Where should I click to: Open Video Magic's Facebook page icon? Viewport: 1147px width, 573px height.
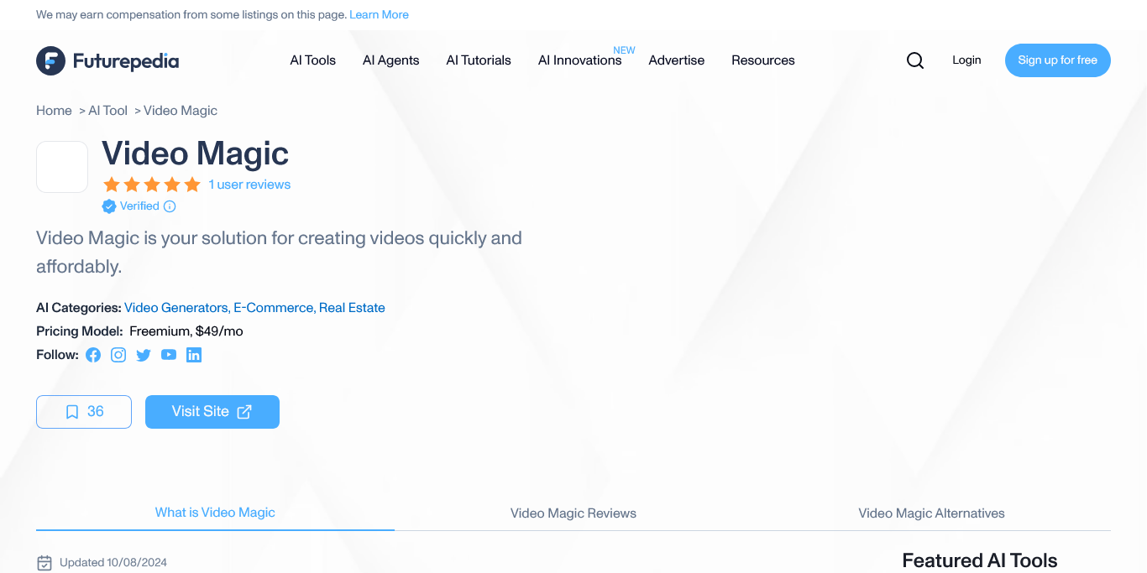(93, 355)
